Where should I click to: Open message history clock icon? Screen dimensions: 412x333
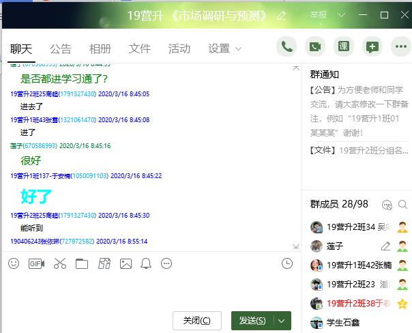click(287, 263)
